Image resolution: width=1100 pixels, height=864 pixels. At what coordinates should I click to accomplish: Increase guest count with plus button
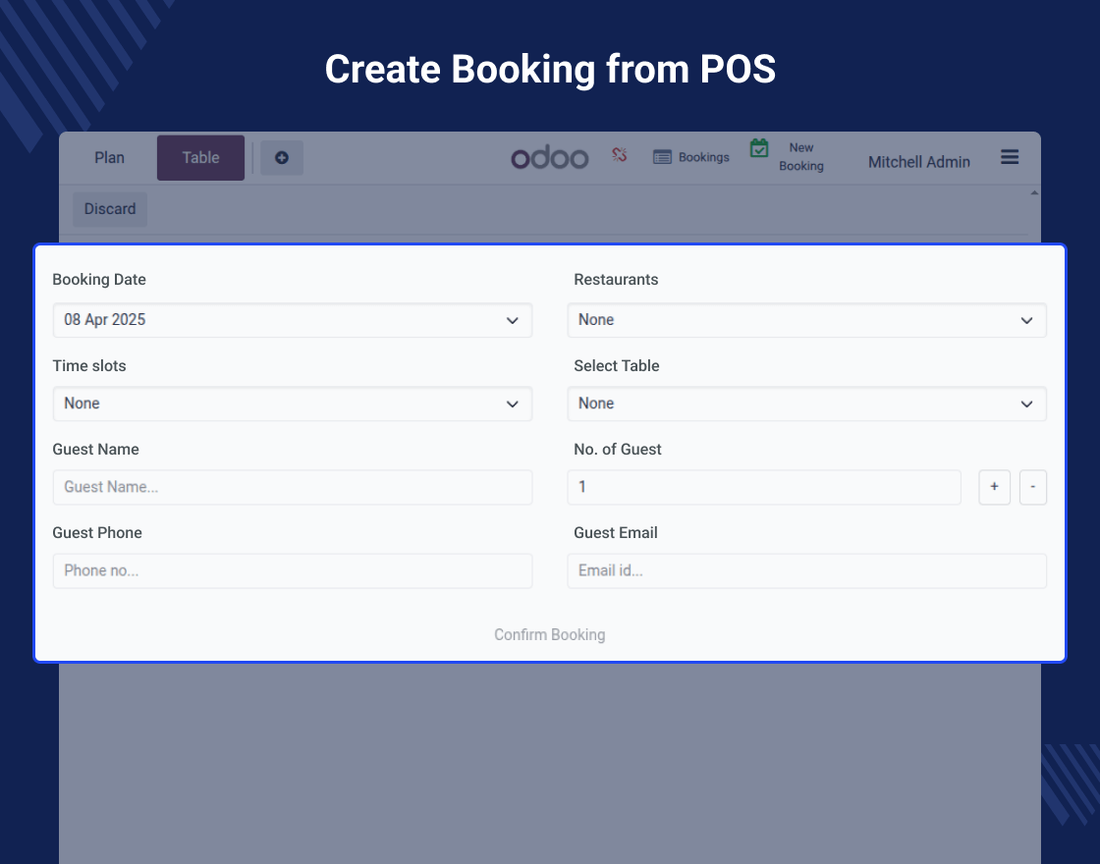(x=994, y=487)
